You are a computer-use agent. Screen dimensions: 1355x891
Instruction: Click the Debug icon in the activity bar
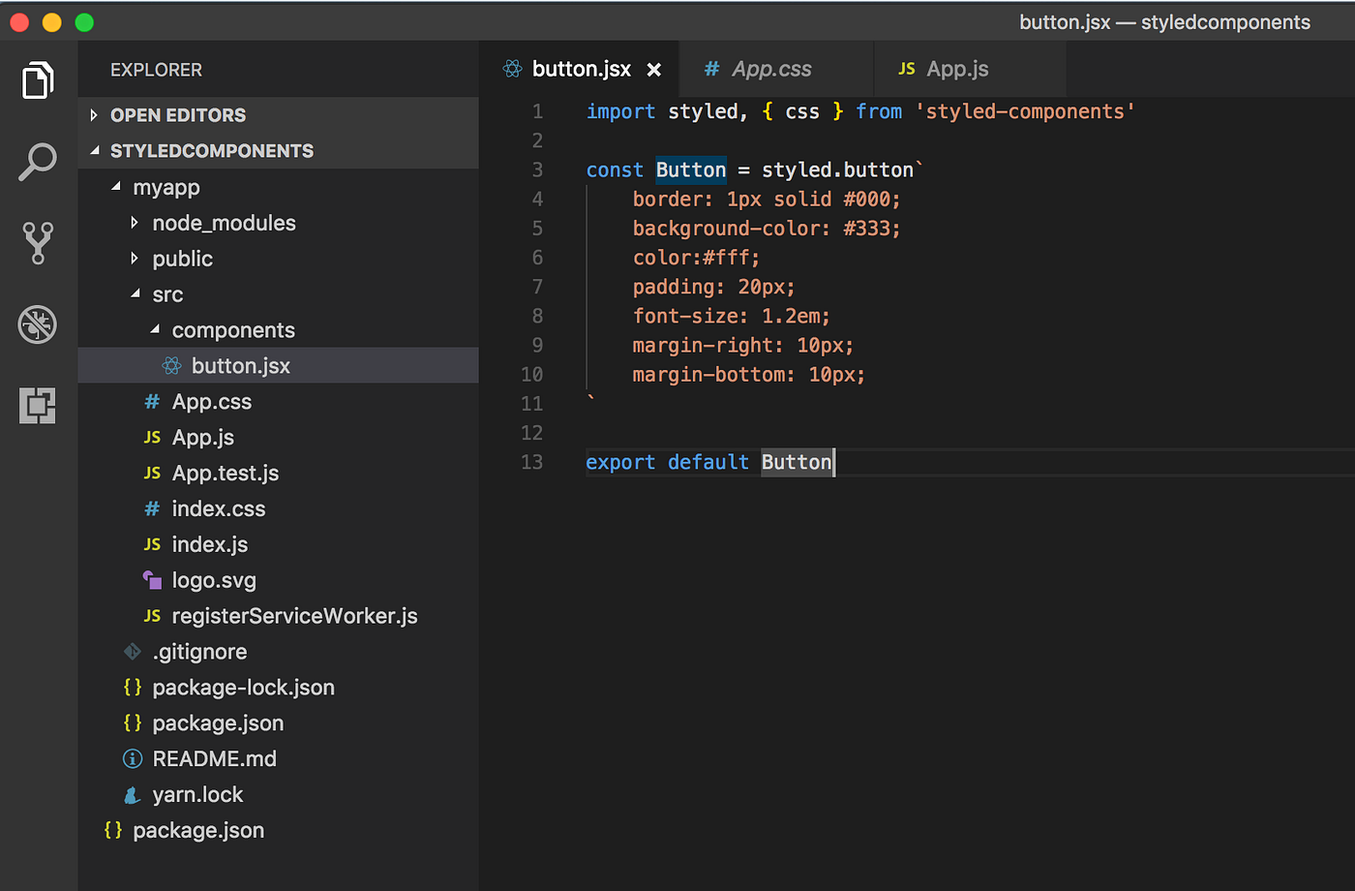tap(37, 324)
